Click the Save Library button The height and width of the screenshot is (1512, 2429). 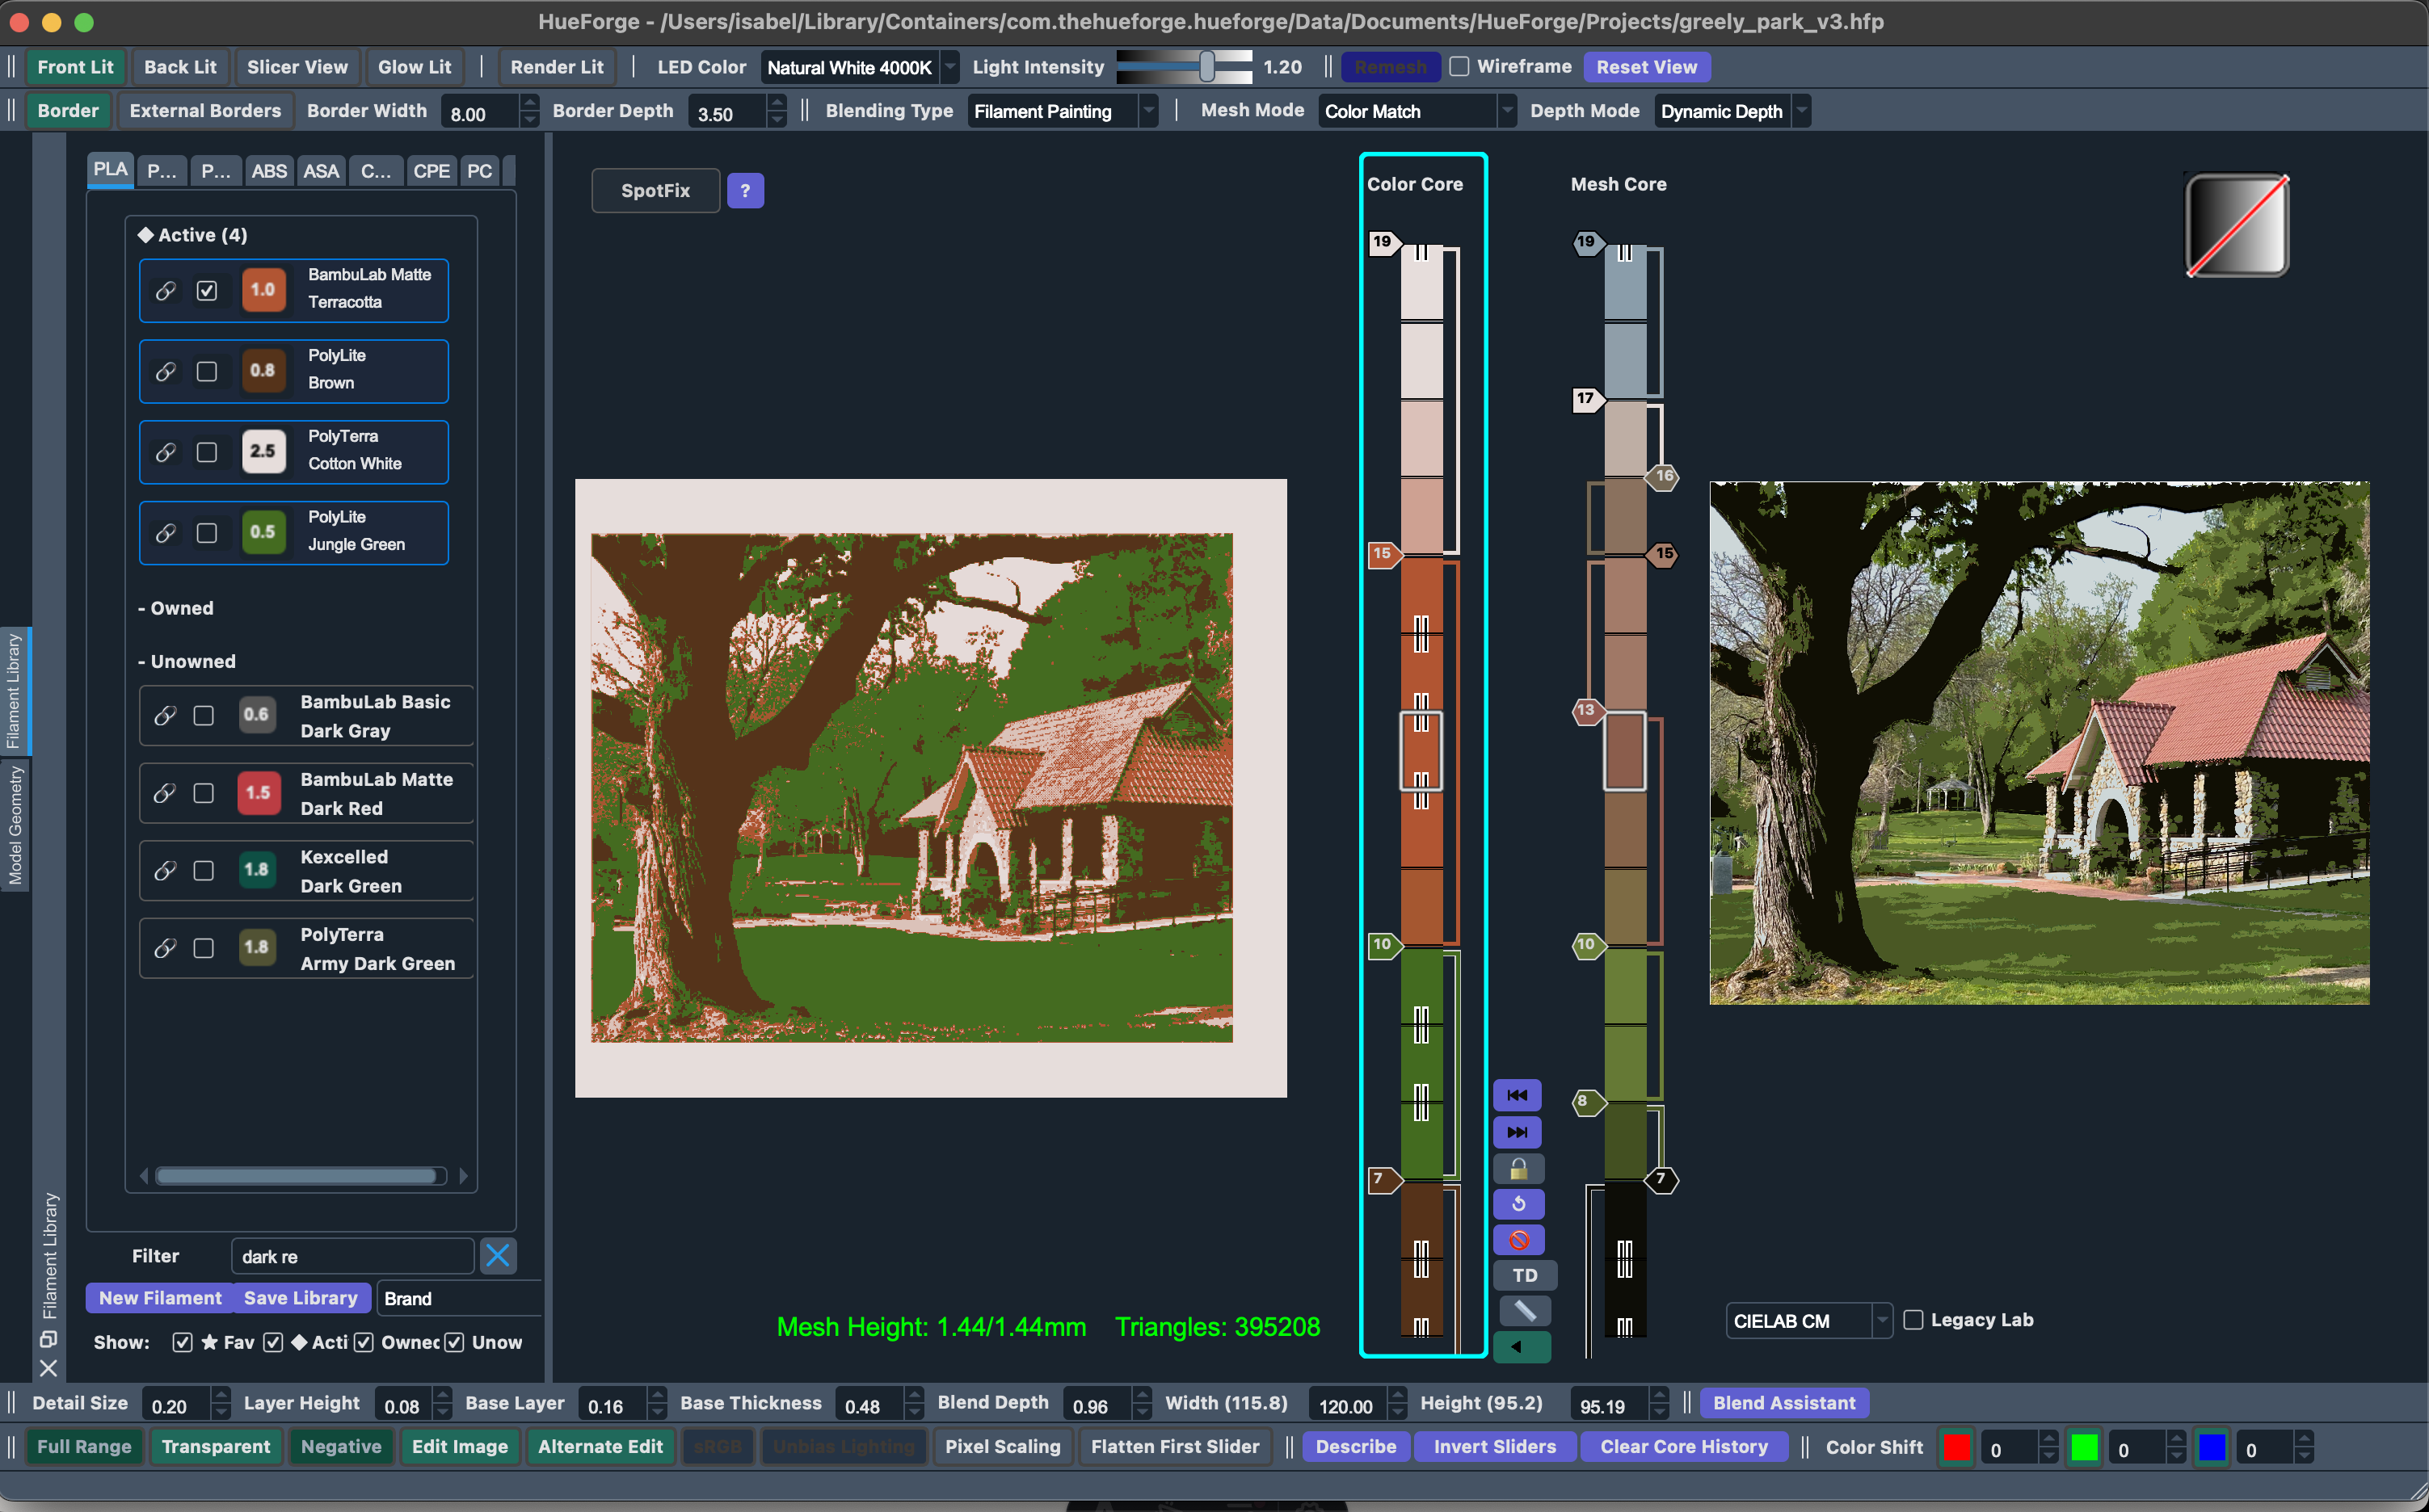301,1298
